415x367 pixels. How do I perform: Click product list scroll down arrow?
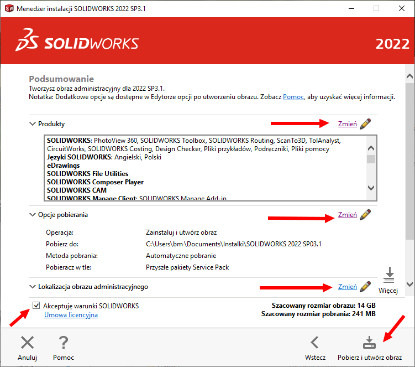(x=371, y=188)
